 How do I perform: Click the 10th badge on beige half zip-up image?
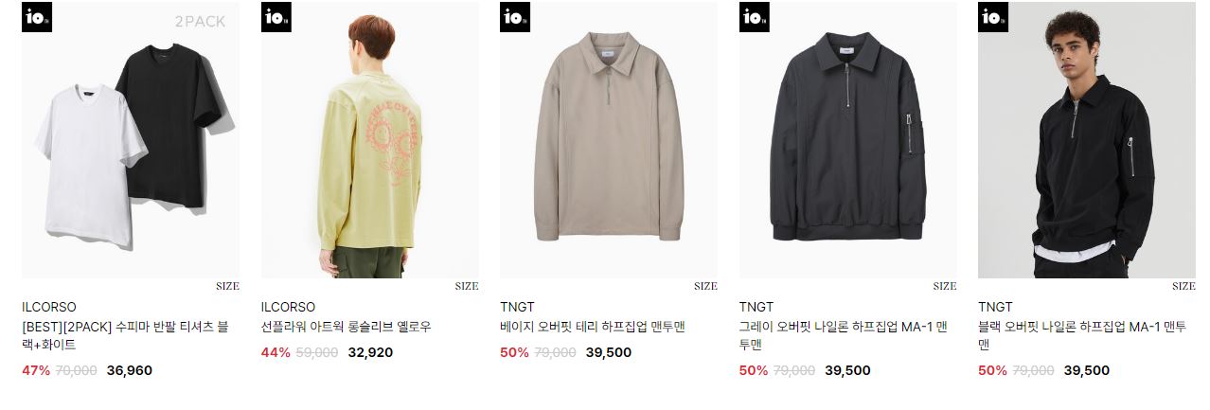[x=515, y=17]
